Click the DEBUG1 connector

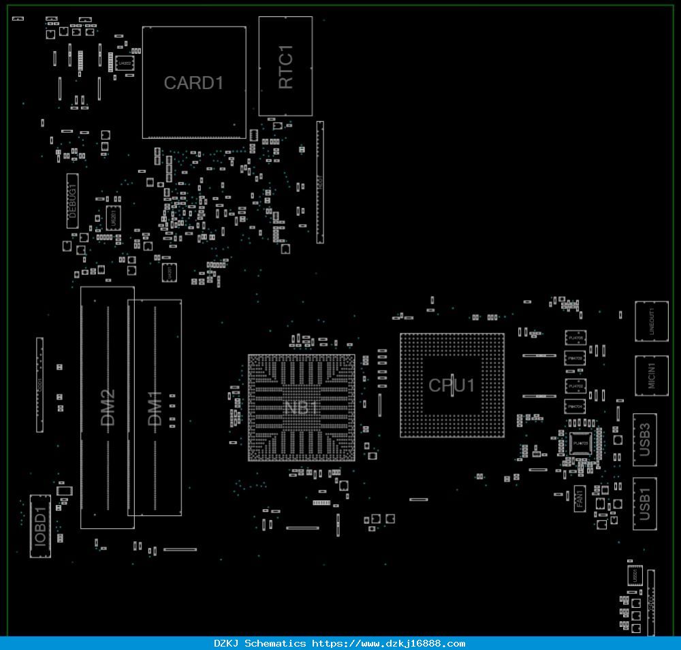click(73, 201)
